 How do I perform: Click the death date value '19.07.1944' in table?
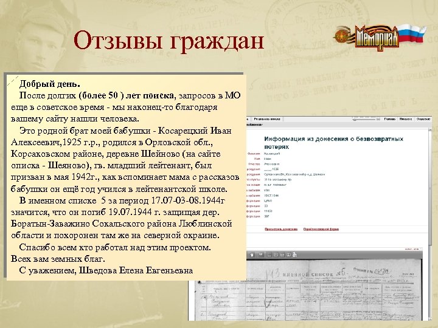click(x=271, y=196)
